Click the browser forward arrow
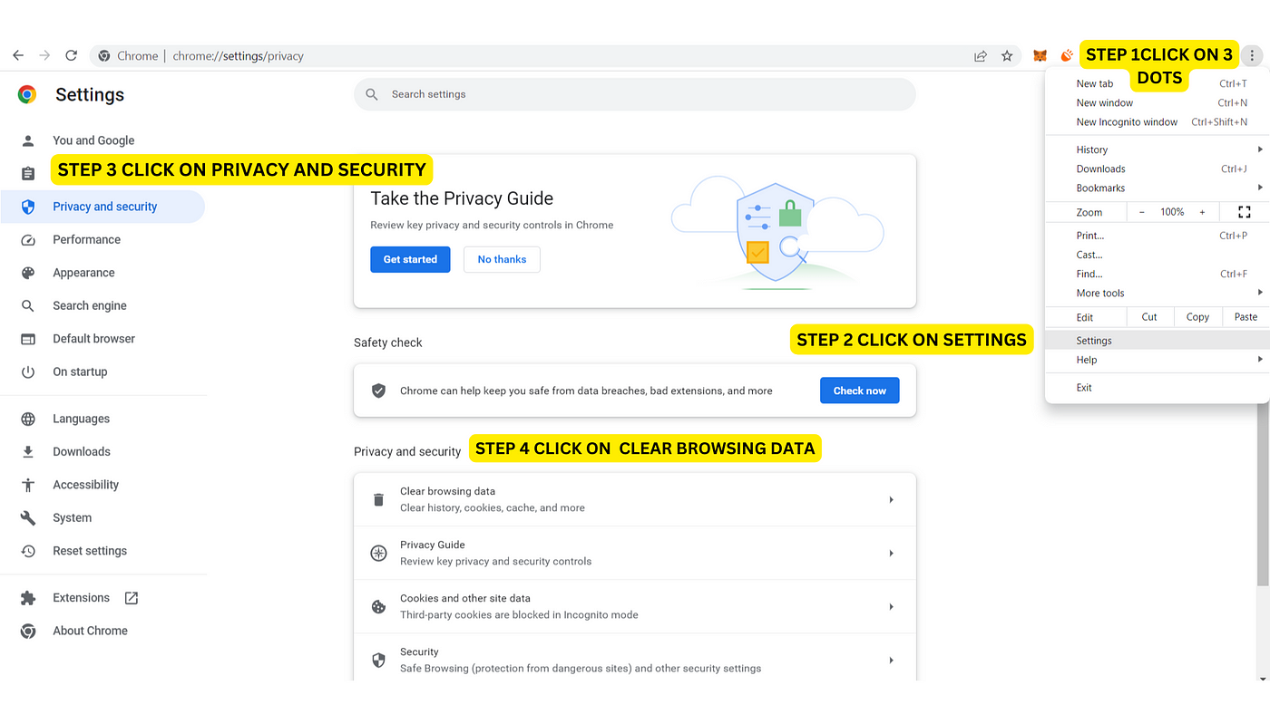Screen dimensions: 1270x714 (x=44, y=55)
